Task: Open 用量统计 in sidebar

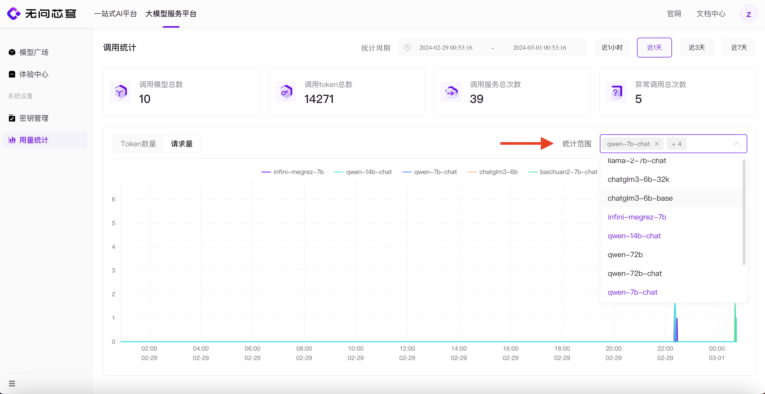Action: pos(45,140)
